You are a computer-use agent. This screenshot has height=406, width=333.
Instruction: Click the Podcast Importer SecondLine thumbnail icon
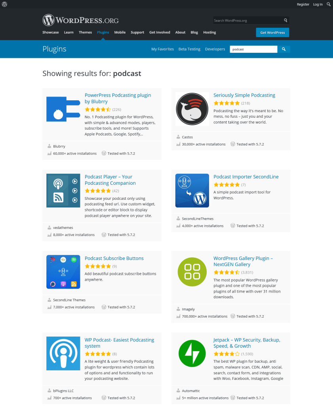coord(192,191)
